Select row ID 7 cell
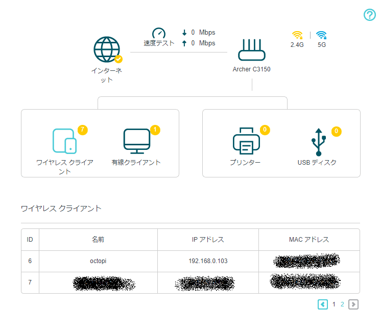380x310 pixels. pos(30,282)
